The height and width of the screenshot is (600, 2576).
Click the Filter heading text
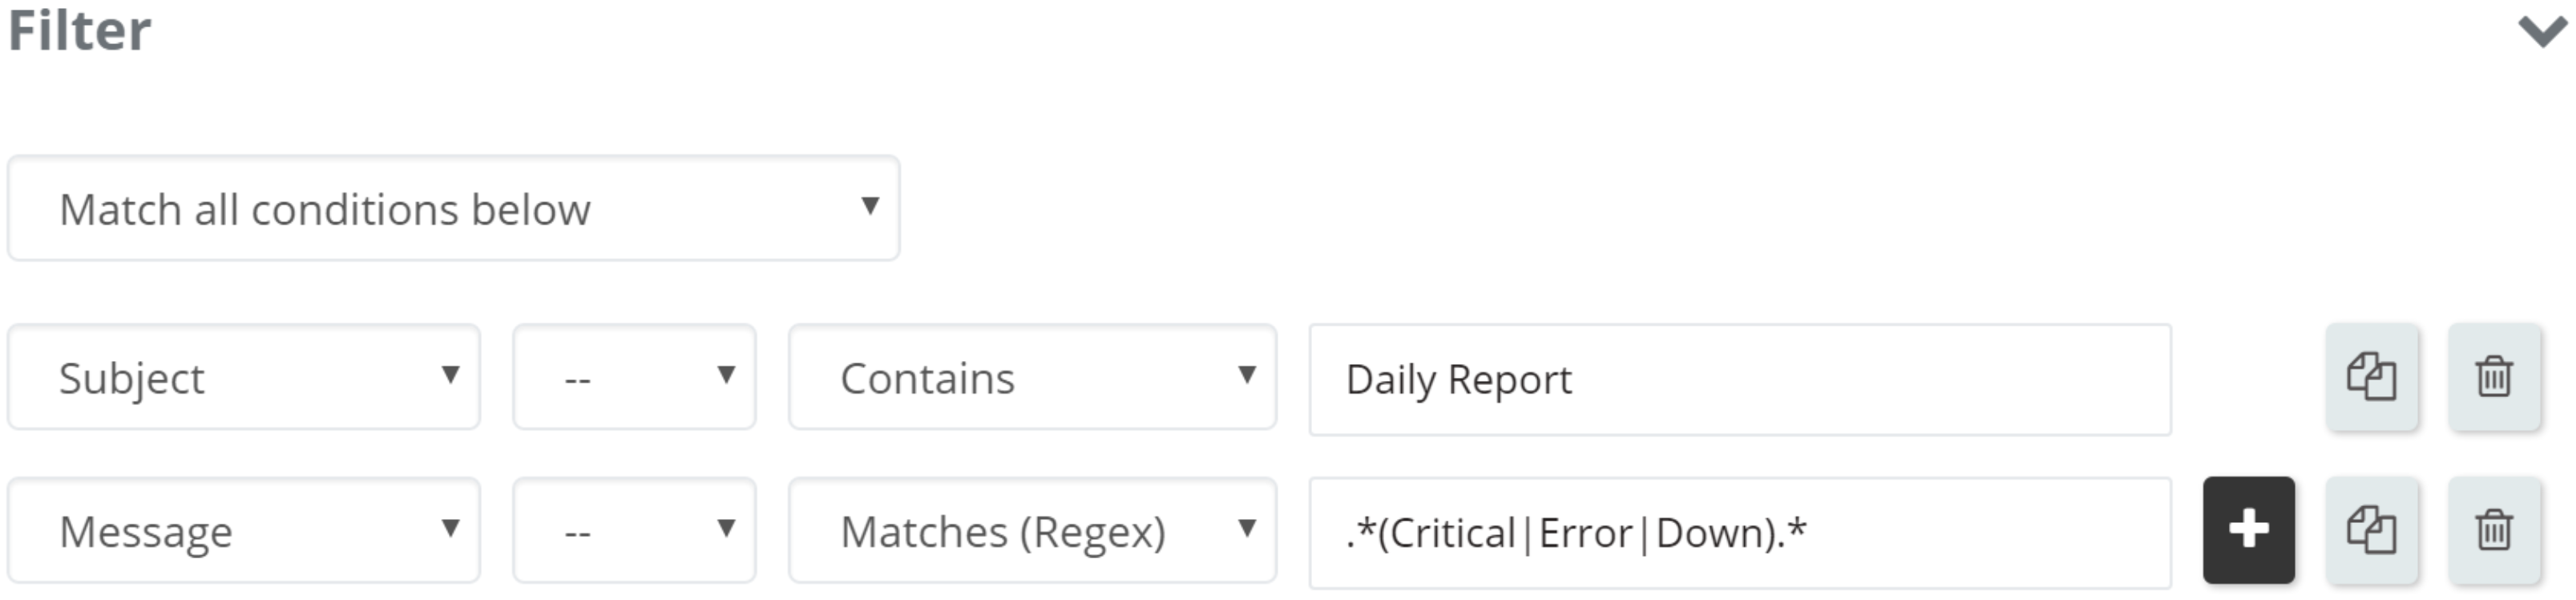(80, 30)
